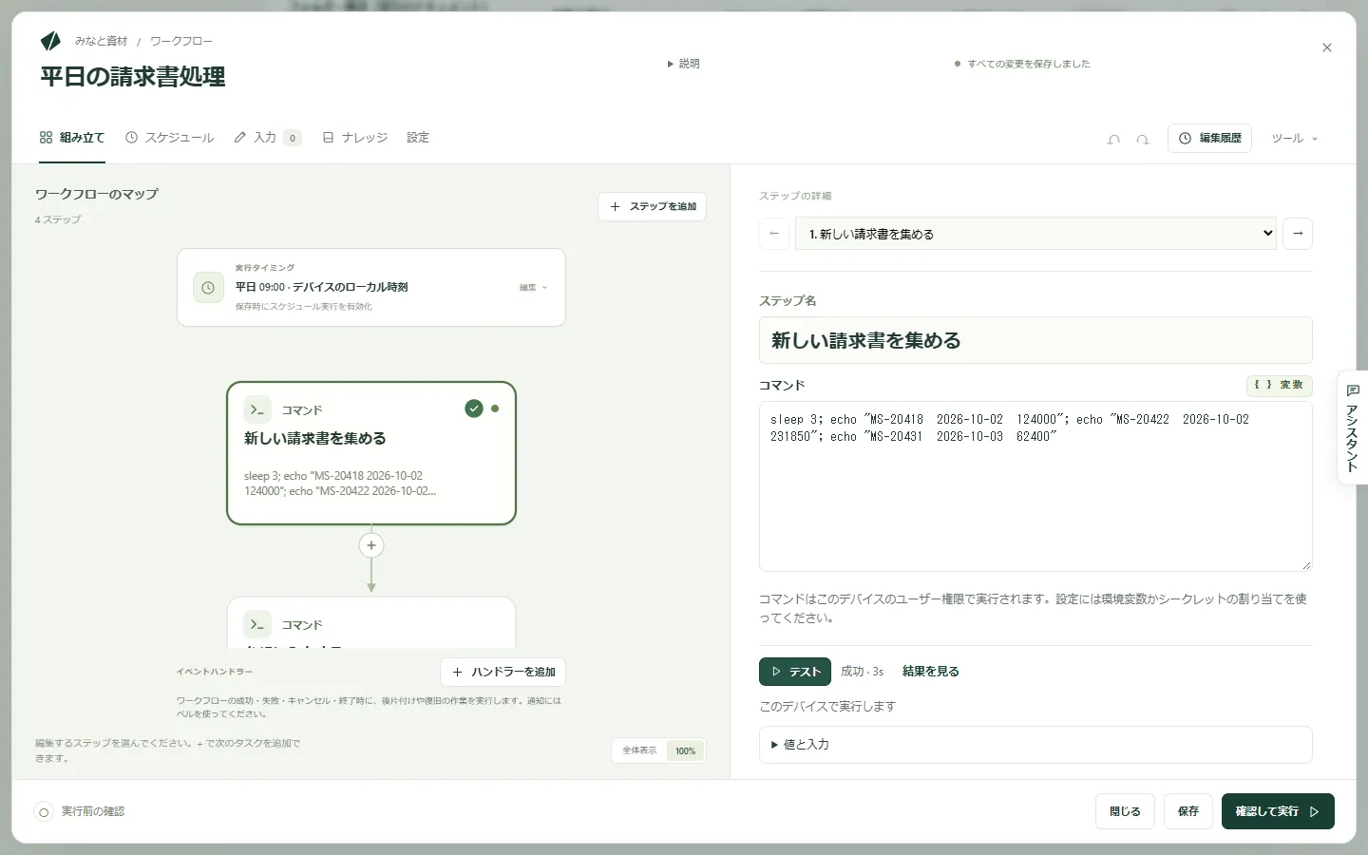Image resolution: width=1368 pixels, height=855 pixels.
Task: Go to previous step with left arrow
Action: click(774, 234)
